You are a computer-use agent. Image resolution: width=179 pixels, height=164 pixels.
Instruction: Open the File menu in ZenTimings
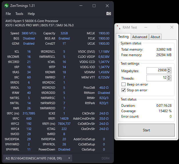coord(8,14)
